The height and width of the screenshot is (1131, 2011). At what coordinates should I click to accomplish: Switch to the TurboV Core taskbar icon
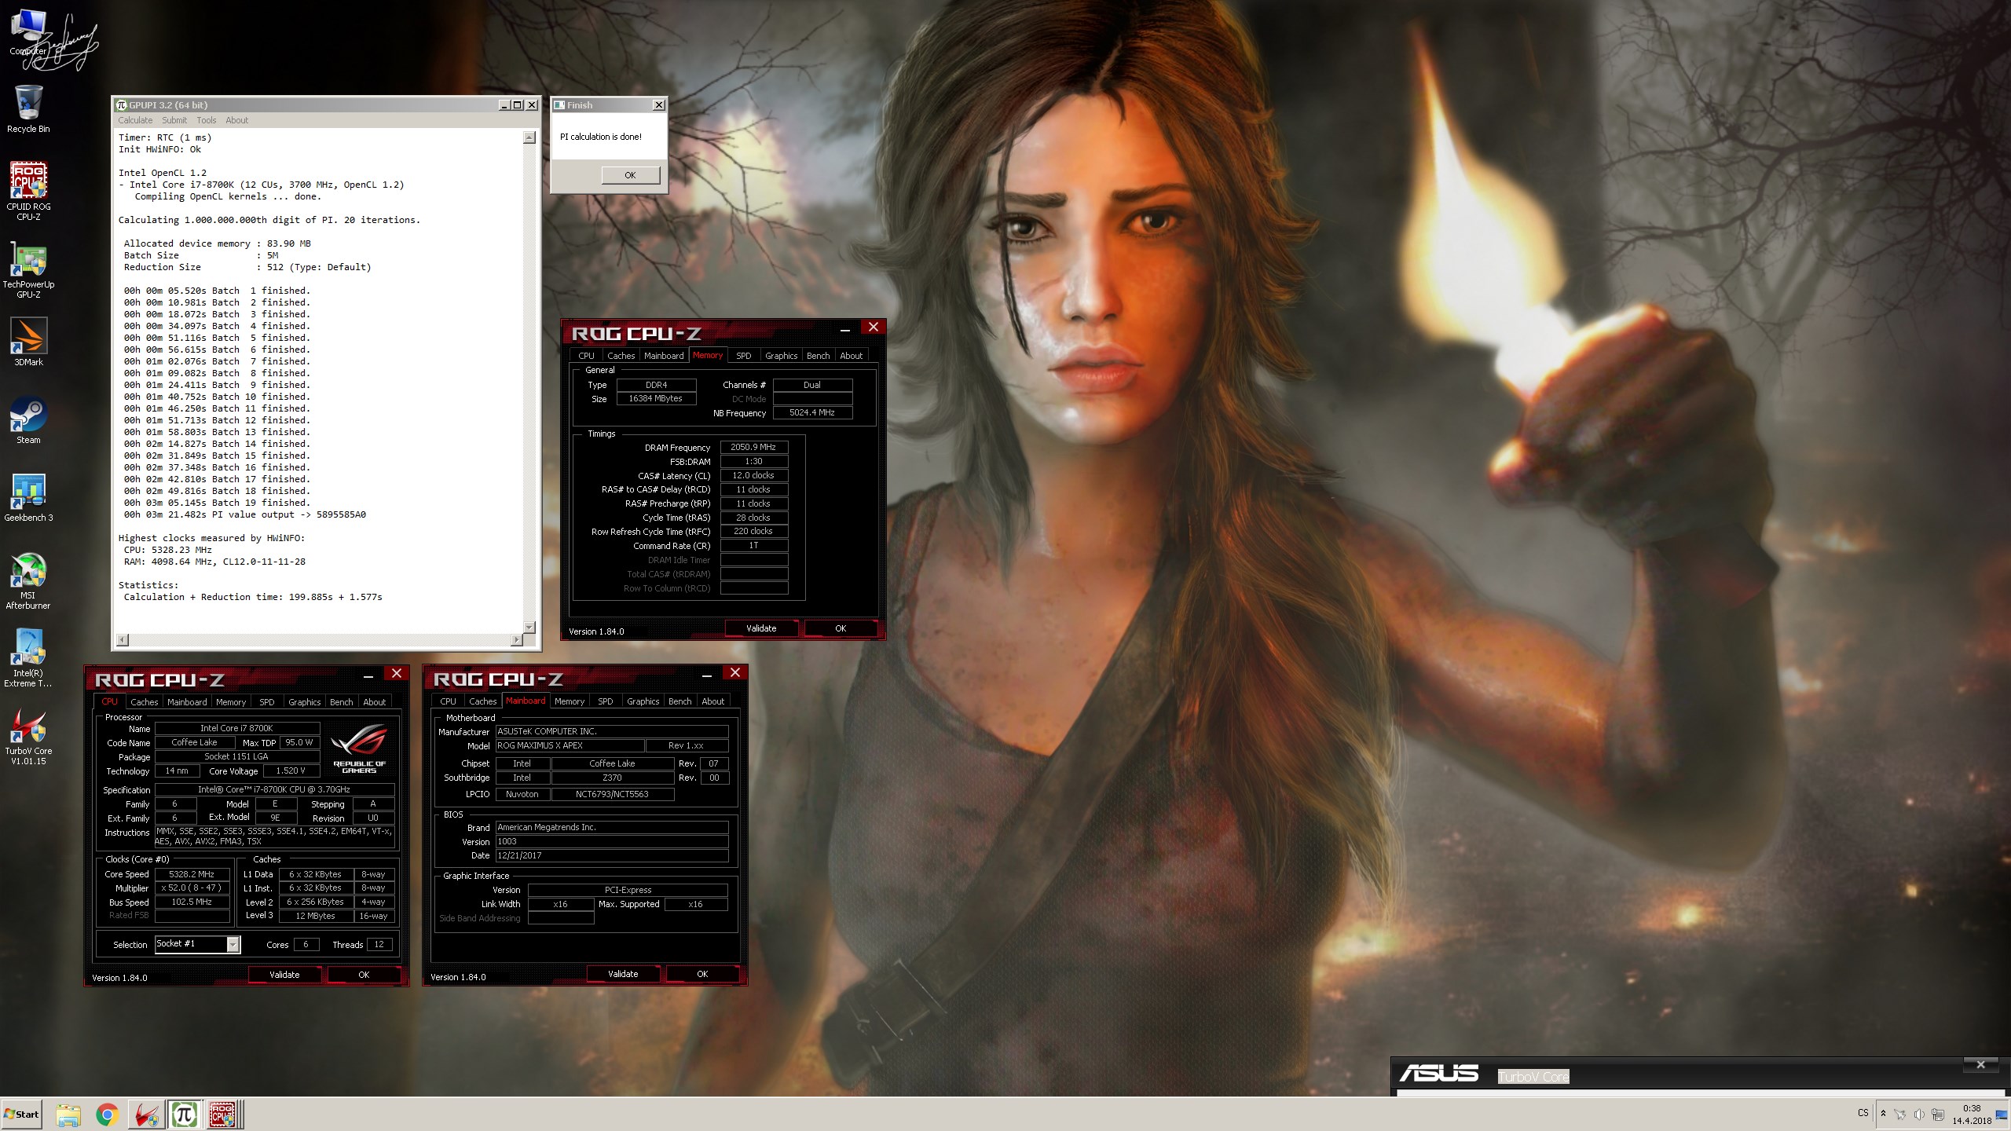(x=146, y=1115)
